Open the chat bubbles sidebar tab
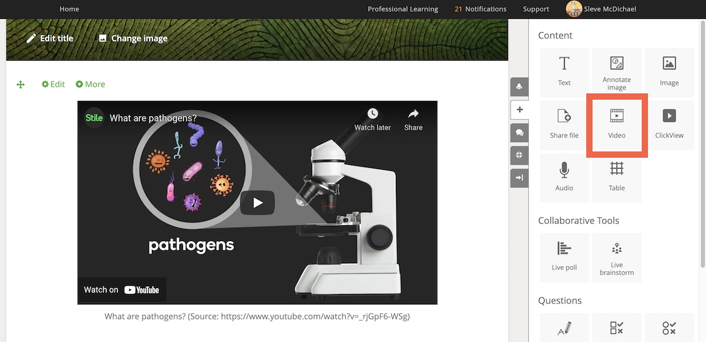Screen dimensions: 706x342 coord(519,133)
